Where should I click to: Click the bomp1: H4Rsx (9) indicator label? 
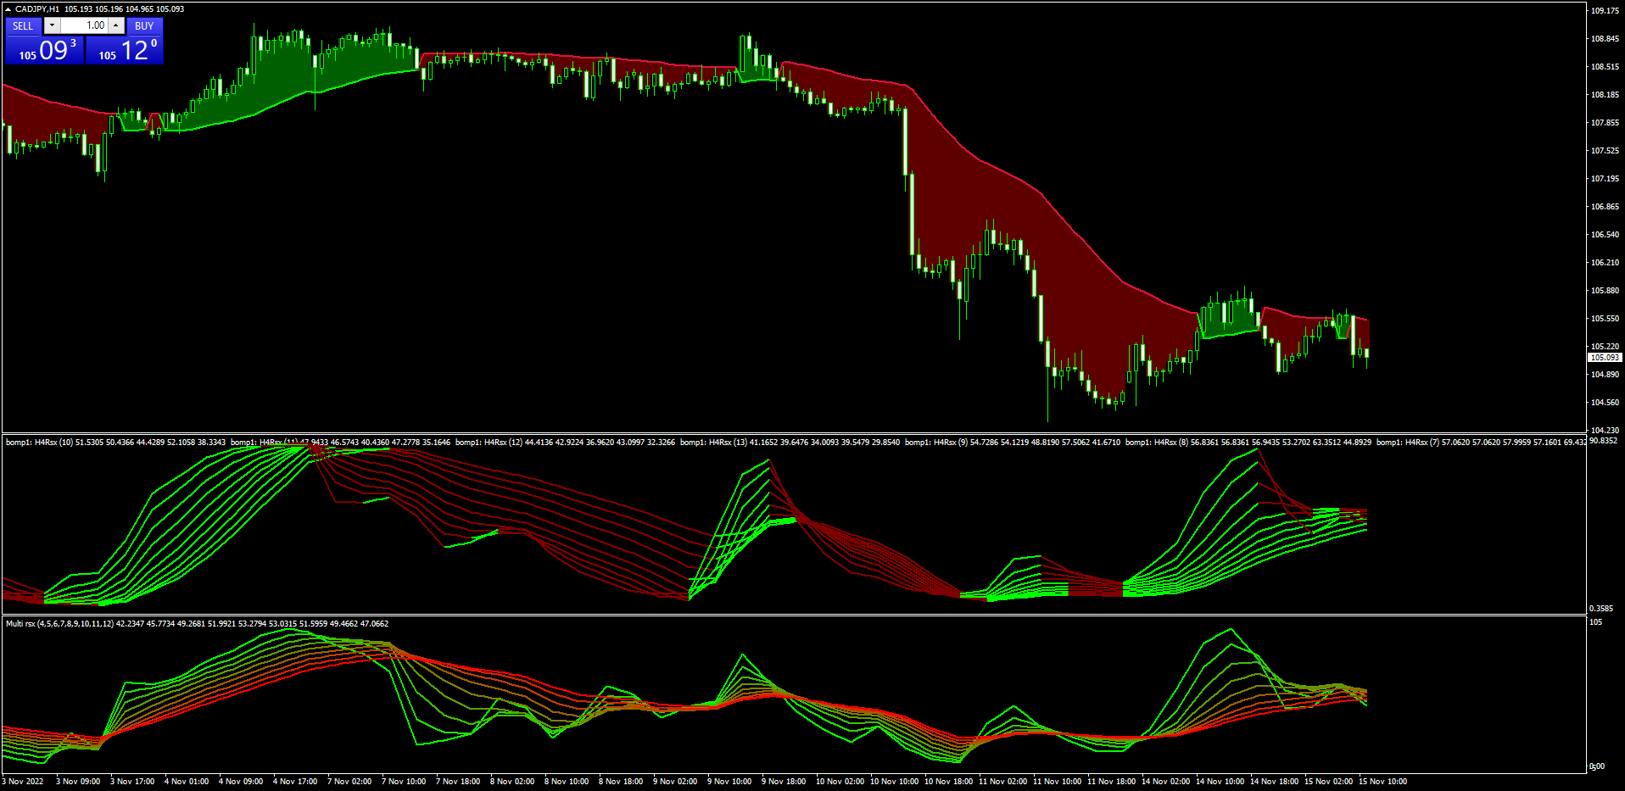point(936,443)
